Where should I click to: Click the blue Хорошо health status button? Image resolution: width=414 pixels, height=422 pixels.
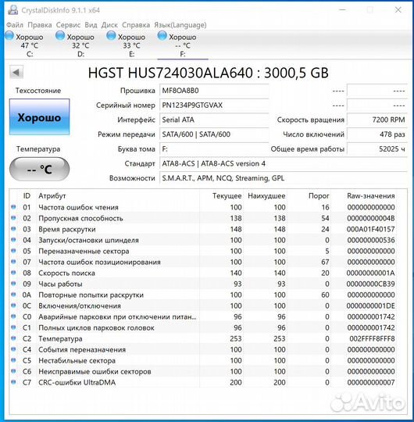(x=39, y=116)
